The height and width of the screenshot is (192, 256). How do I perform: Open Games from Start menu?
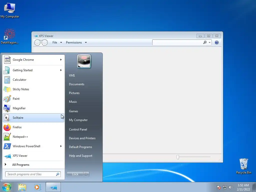click(73, 111)
